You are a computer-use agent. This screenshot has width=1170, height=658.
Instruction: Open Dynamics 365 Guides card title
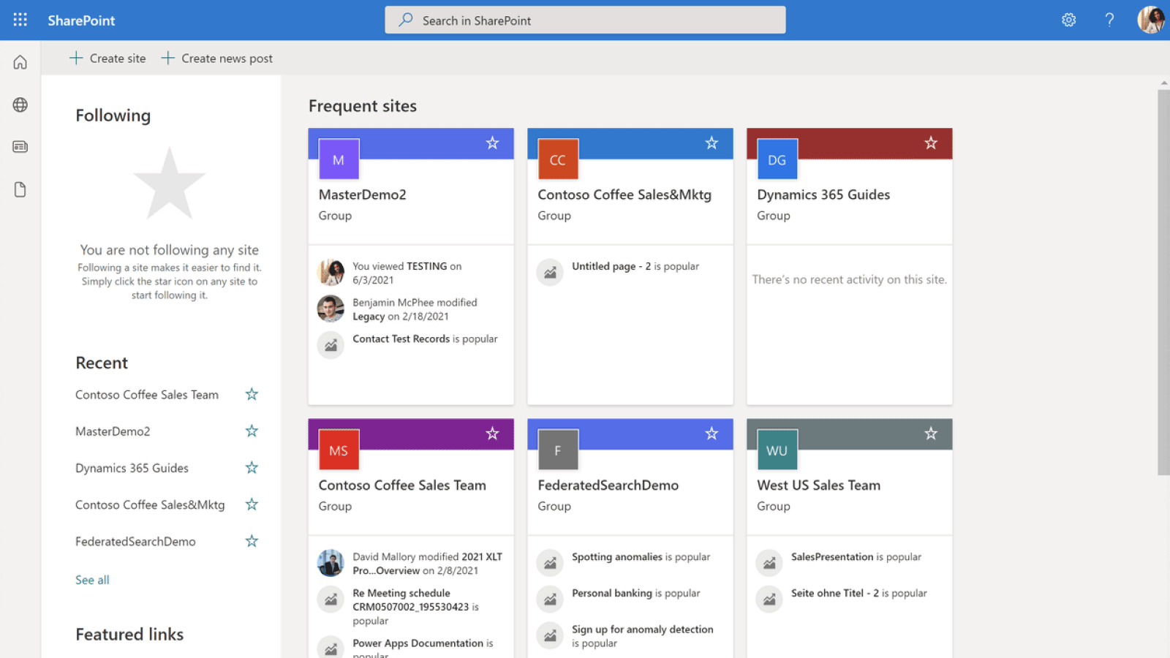(823, 194)
